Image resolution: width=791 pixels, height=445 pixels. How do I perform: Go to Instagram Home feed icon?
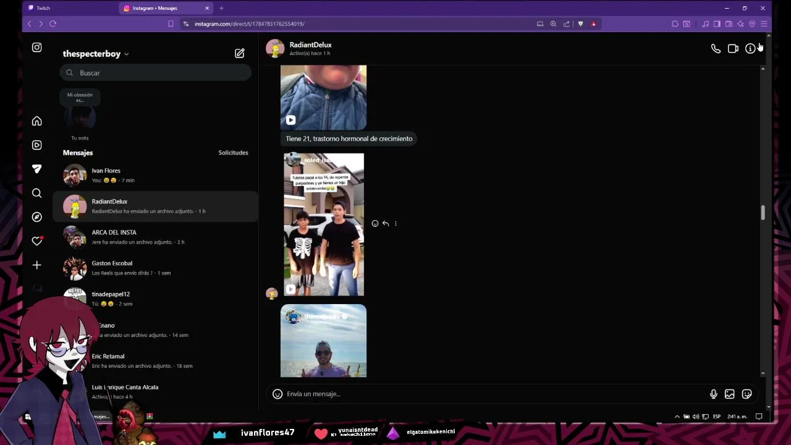click(x=37, y=121)
